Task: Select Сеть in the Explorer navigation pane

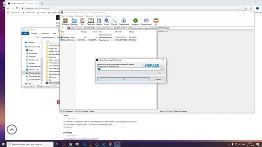Action: 28,84
